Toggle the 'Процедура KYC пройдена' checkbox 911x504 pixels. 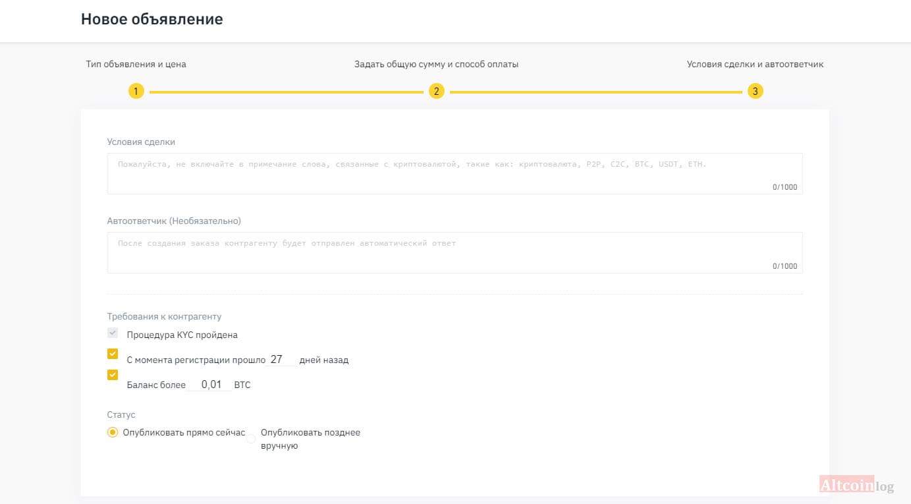113,333
